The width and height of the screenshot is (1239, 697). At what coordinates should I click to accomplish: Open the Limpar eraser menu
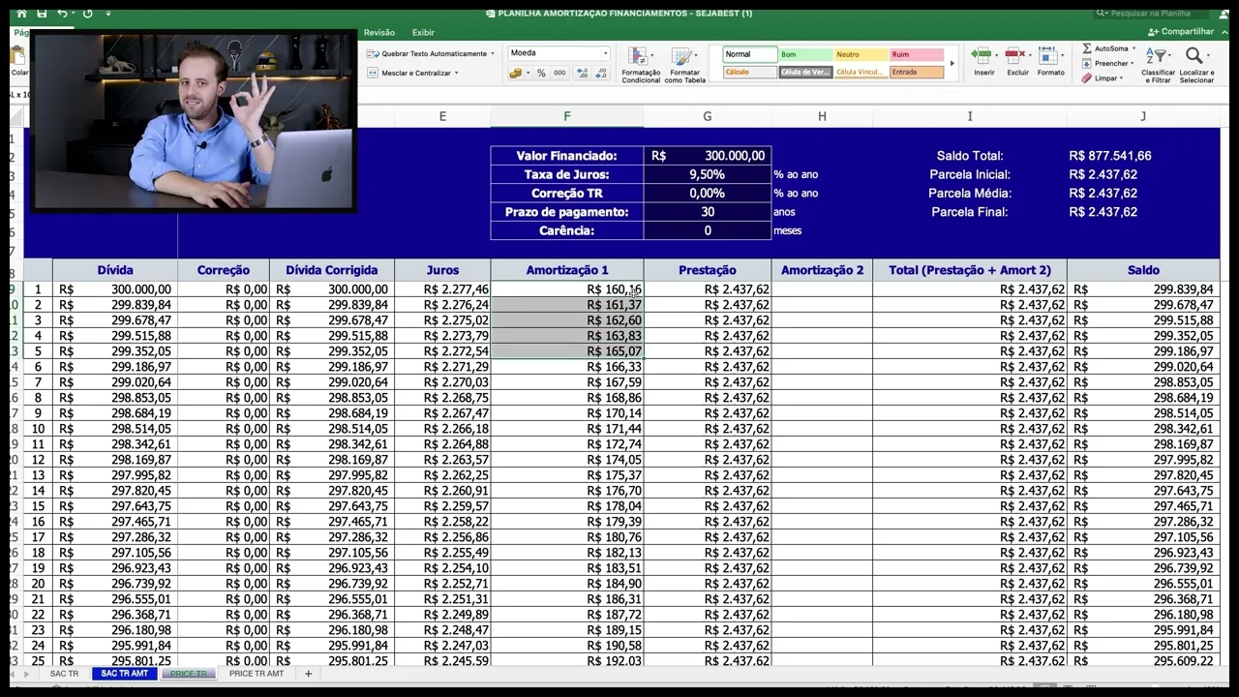(1101, 78)
